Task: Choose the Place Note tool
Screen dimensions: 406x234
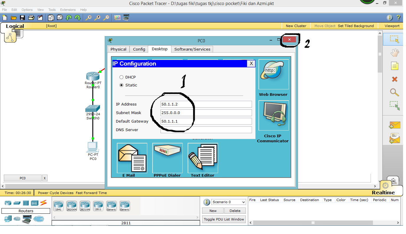Action: (394, 66)
